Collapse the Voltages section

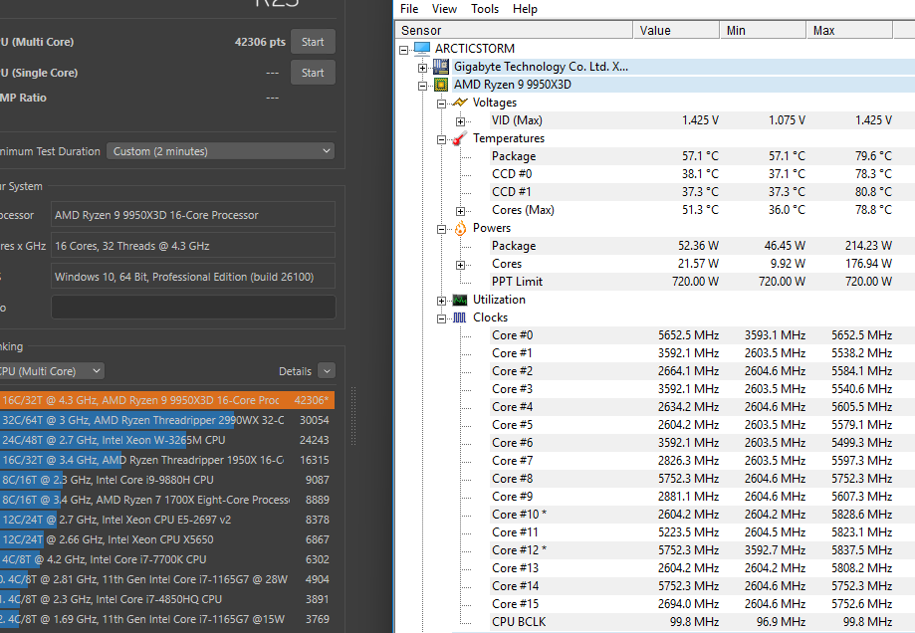442,104
